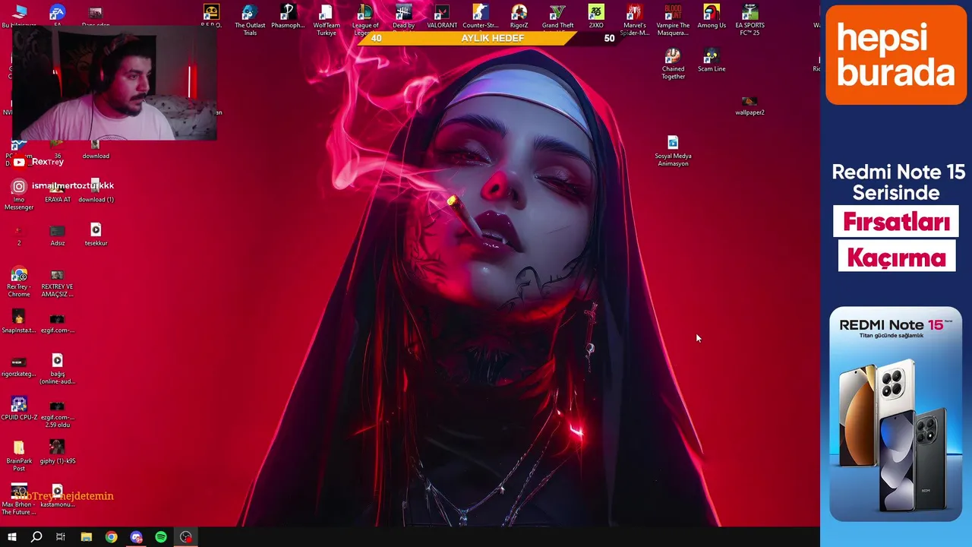Click the REDMI Note 15 phone image
The width and height of the screenshot is (972, 547).
coord(896,414)
